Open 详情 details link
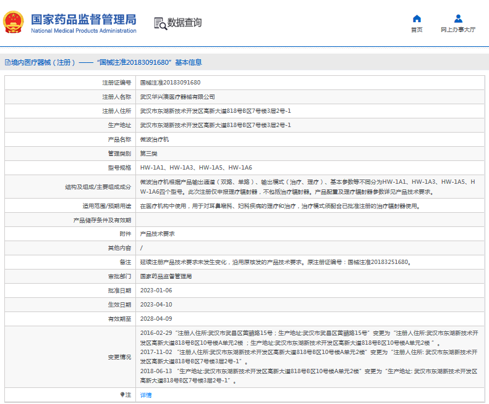This screenshot has height=404, width=489. point(146,395)
